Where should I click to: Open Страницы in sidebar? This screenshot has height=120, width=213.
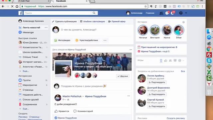(26, 90)
